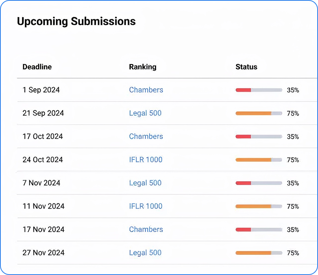The image size is (318, 275).
Task: Open the Legal 500 link for 7 Nov 2024
Action: point(145,183)
